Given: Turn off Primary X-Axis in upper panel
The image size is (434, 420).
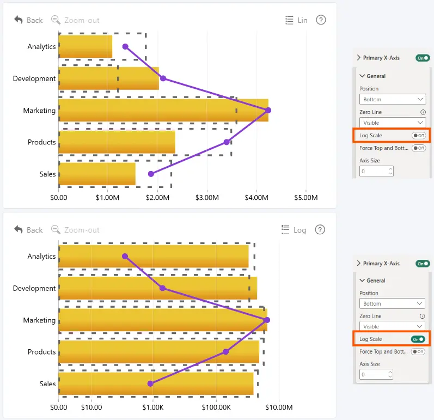Looking at the screenshot, I should 423,58.
